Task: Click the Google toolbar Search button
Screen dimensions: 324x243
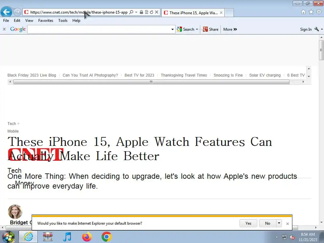Action: pyautogui.click(x=186, y=29)
